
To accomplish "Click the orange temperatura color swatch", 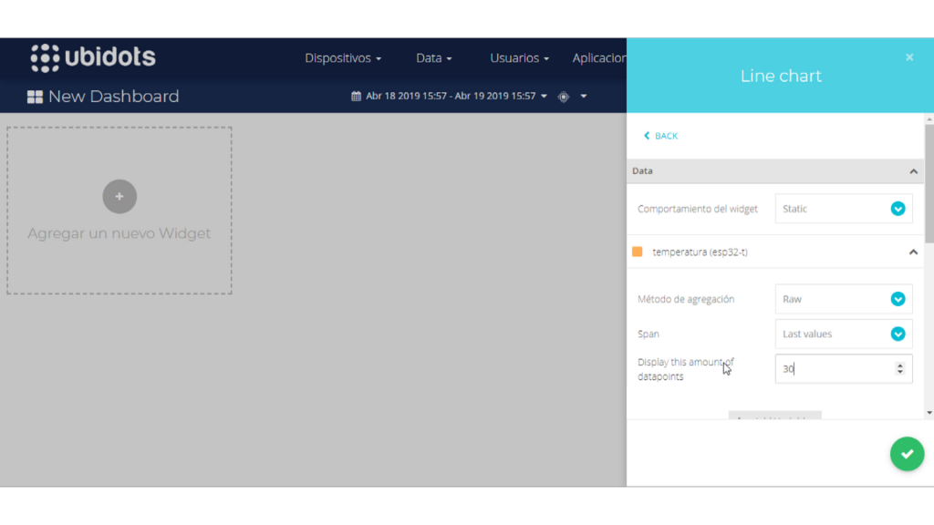I will click(638, 252).
